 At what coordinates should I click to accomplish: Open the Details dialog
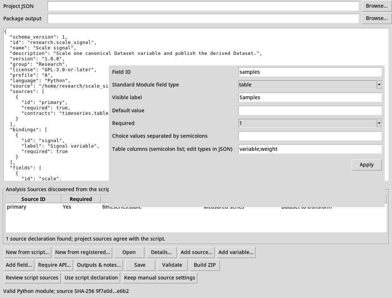click(161, 253)
